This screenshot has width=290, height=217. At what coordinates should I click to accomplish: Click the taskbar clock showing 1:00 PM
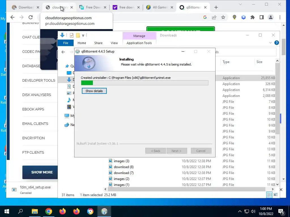tap(266, 211)
